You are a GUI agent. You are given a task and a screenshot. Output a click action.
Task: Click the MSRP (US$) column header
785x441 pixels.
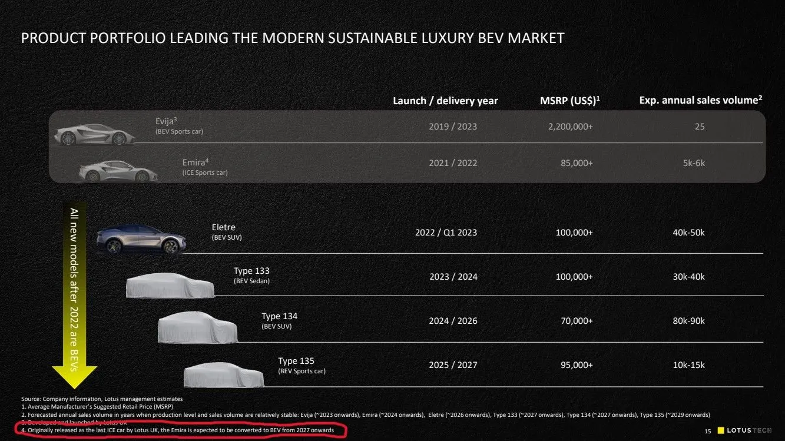click(569, 101)
